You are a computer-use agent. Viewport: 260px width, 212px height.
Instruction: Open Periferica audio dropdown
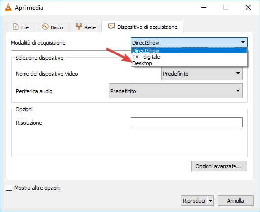coord(176,91)
